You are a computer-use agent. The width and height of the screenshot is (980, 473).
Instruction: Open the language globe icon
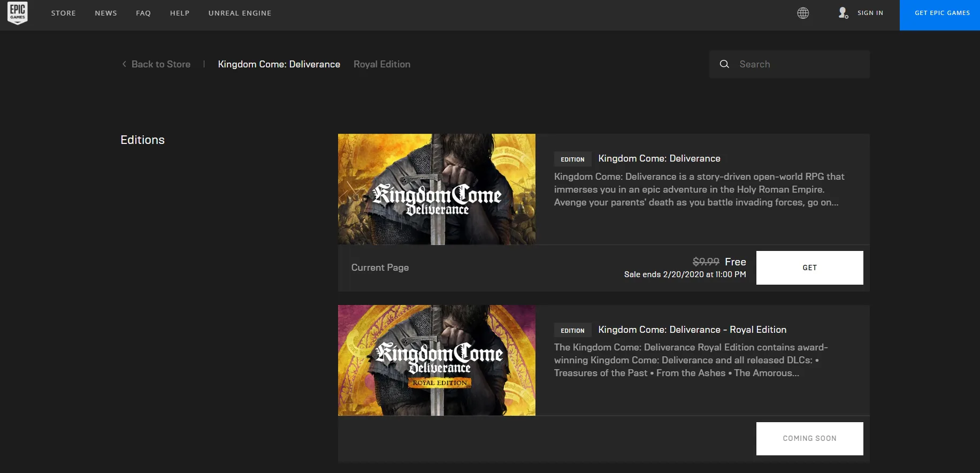point(803,13)
